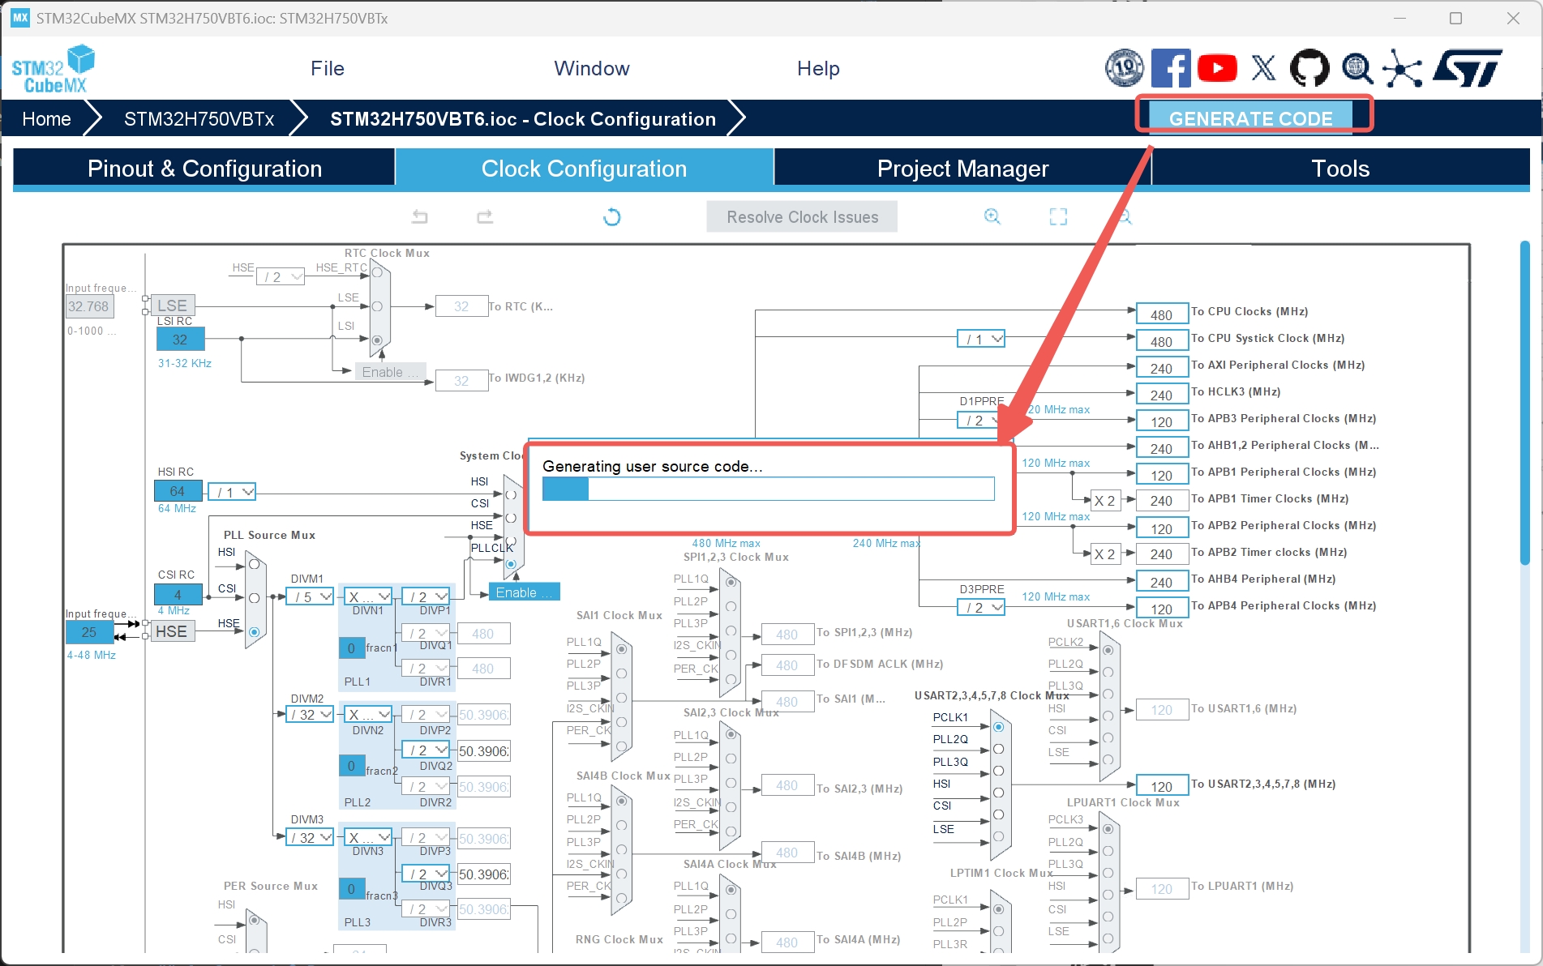The image size is (1543, 966).
Task: Open DIVN1 multiplier dropdown
Action: pyautogui.click(x=368, y=596)
